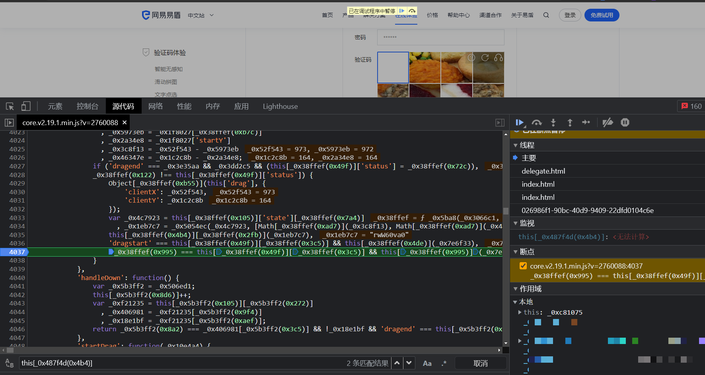The image size is (705, 375).
Task: Show the file navigator sidebar
Action: click(x=9, y=123)
